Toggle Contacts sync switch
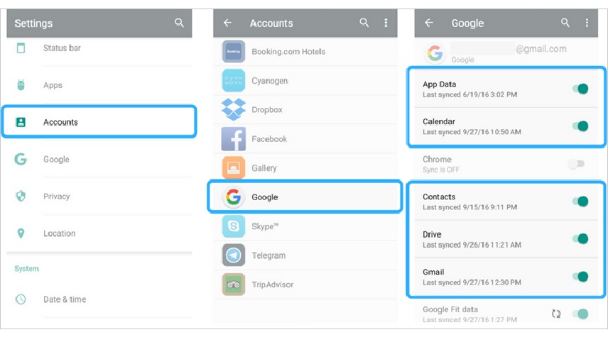Screen dimensions: 608x342 pos(580,202)
